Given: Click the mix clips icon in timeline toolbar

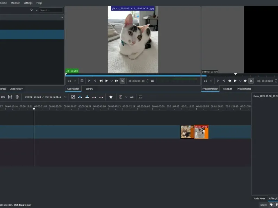Looking at the screenshot, I should coord(73,97).
